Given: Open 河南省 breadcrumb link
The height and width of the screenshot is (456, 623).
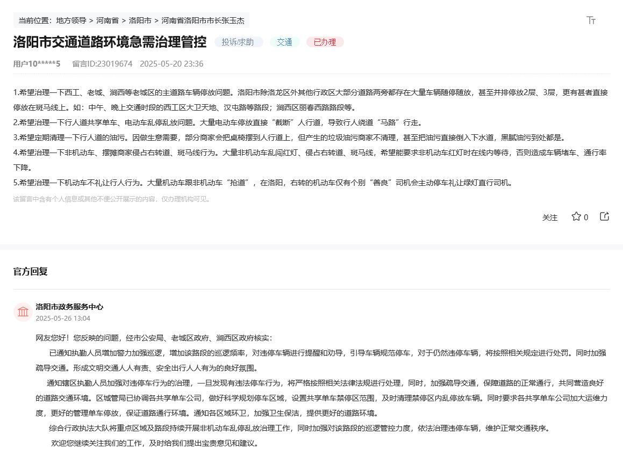Looking at the screenshot, I should pos(107,20).
